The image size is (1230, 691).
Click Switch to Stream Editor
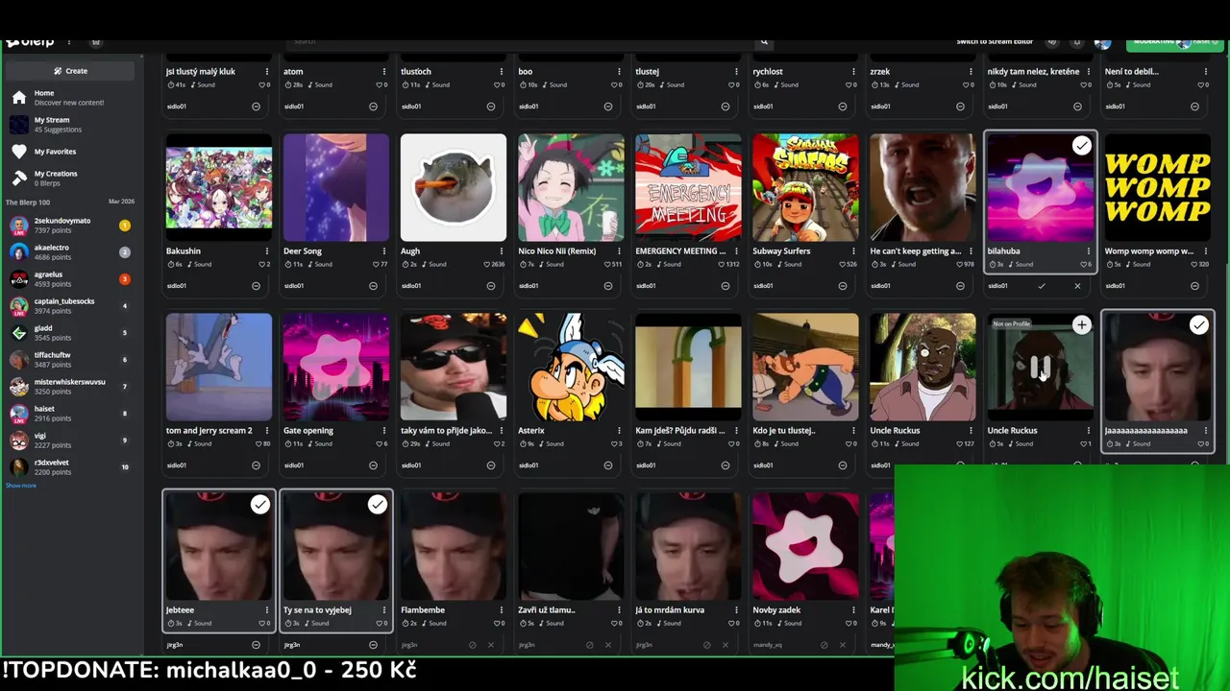pos(995,42)
